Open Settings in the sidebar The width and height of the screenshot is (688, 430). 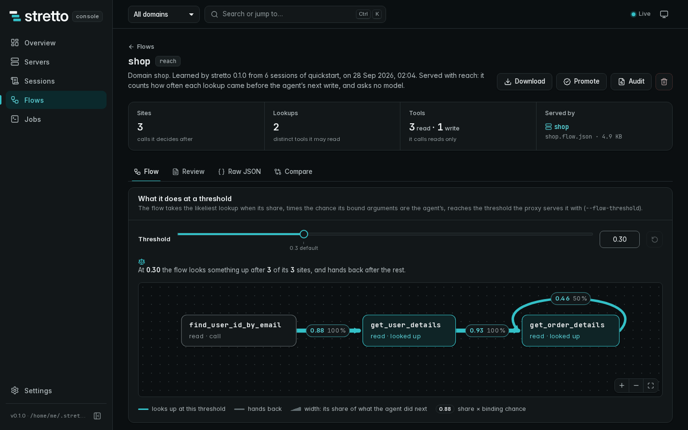pos(56,391)
